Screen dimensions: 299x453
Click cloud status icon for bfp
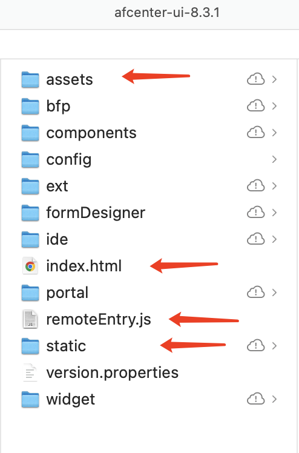tap(255, 106)
